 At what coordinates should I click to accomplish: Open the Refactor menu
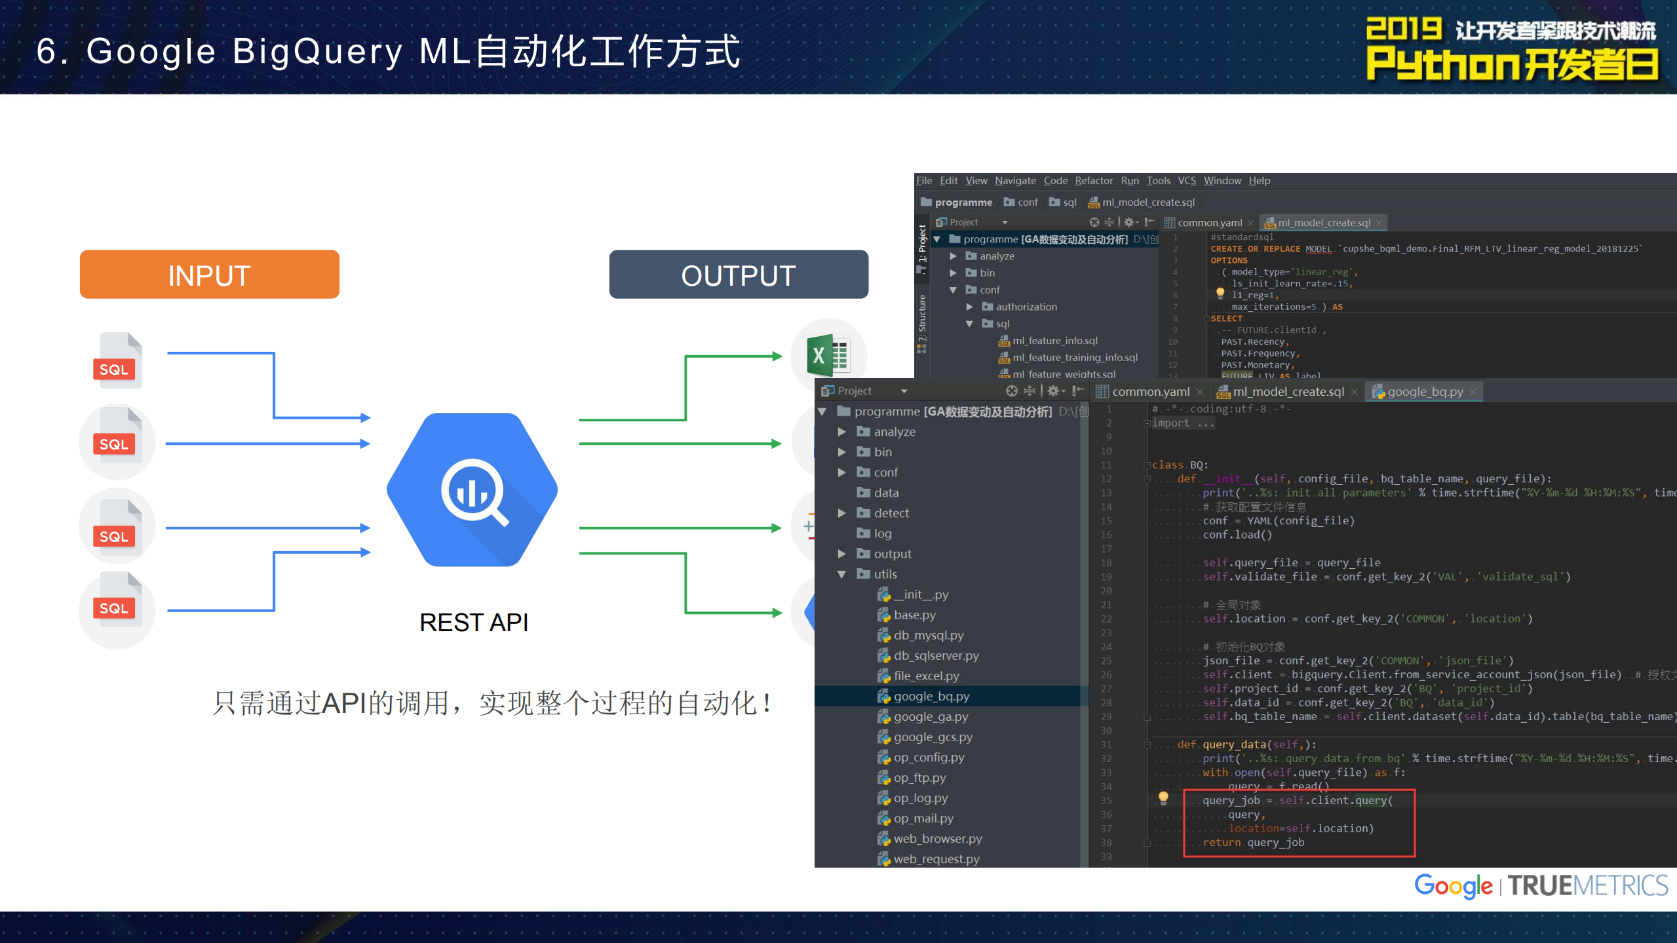pyautogui.click(x=1094, y=181)
